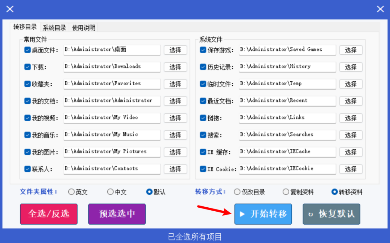Switch to the 系统目录 tab
The width and height of the screenshot is (390, 243).
tap(54, 27)
